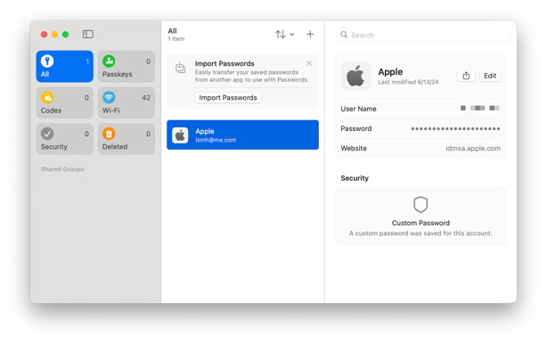Toggle the sidebar visibility icon
The height and width of the screenshot is (343, 547).
coord(87,34)
